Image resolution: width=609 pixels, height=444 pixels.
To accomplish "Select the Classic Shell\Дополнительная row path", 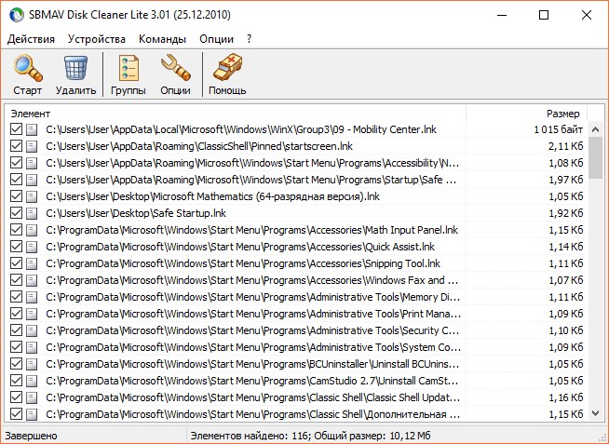I will click(x=253, y=414).
